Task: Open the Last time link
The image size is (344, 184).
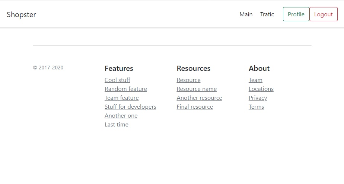Action: [x=117, y=125]
